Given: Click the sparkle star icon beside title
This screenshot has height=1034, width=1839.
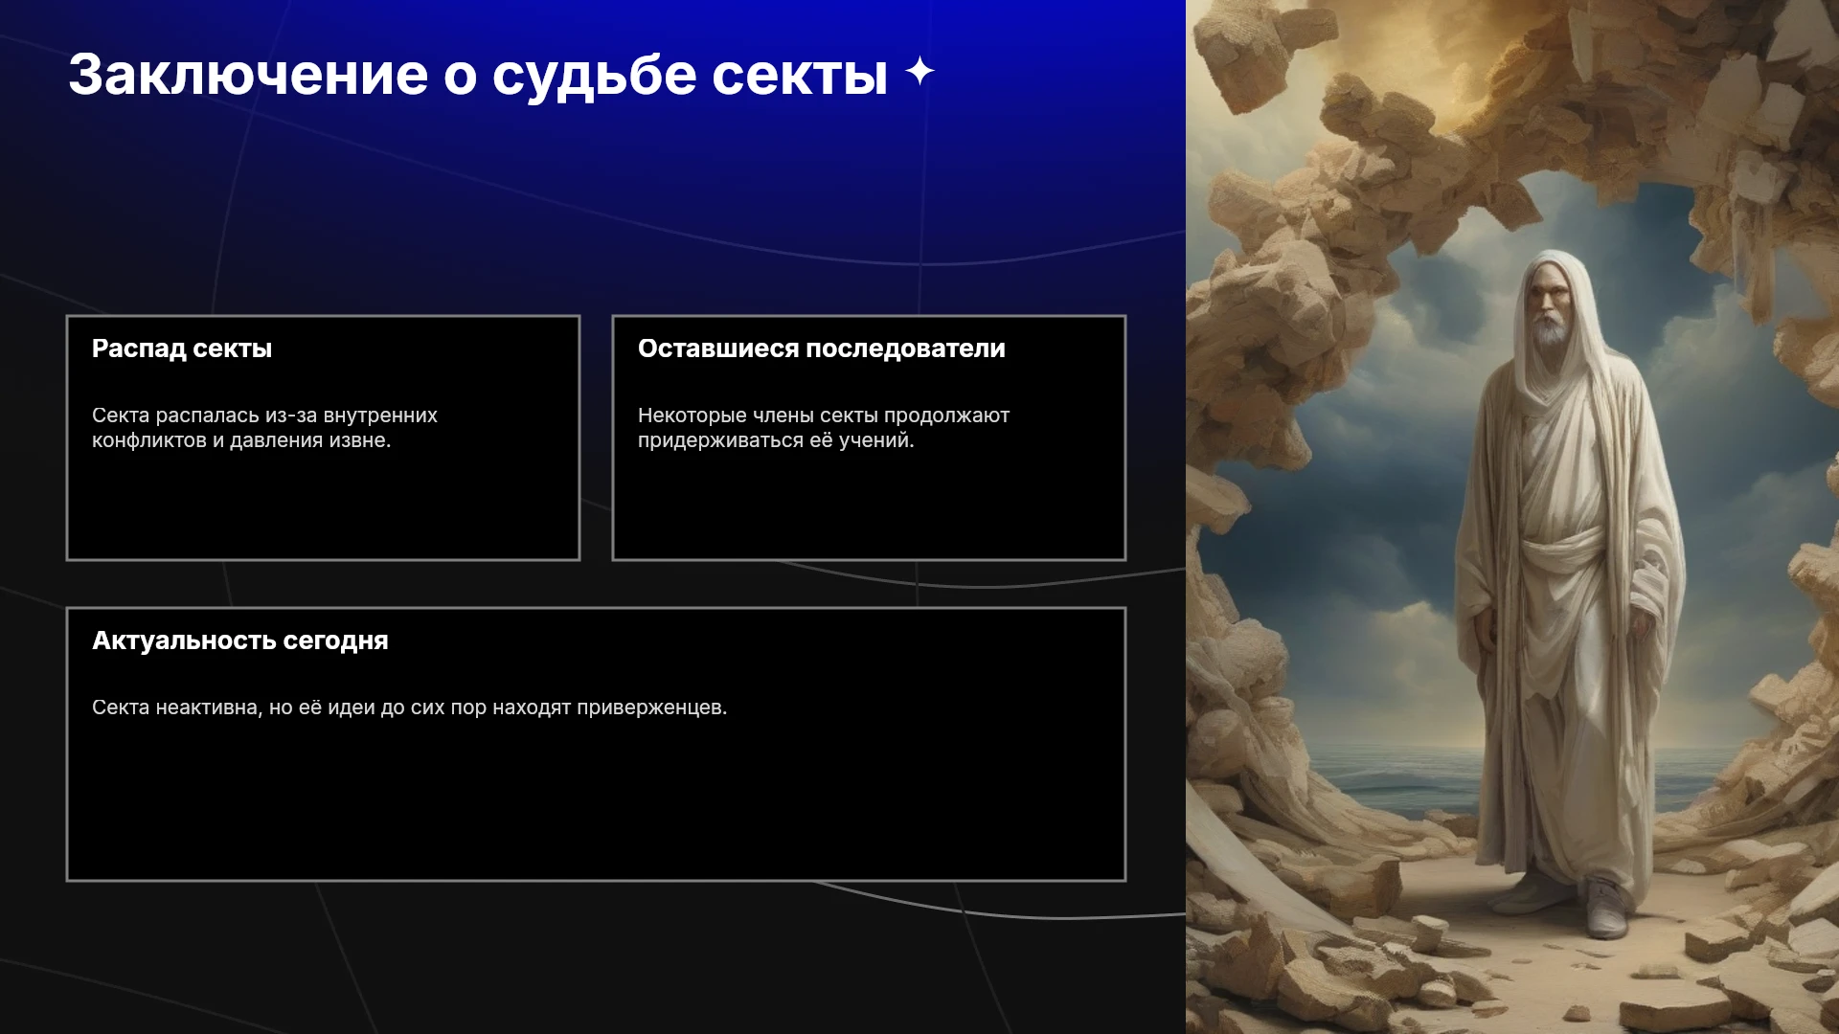Looking at the screenshot, I should 919,72.
